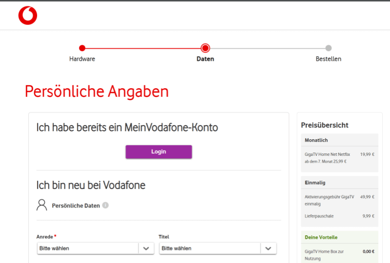This screenshot has width=390, height=263.
Task: Click the Monatlich section header
Action: pos(339,140)
